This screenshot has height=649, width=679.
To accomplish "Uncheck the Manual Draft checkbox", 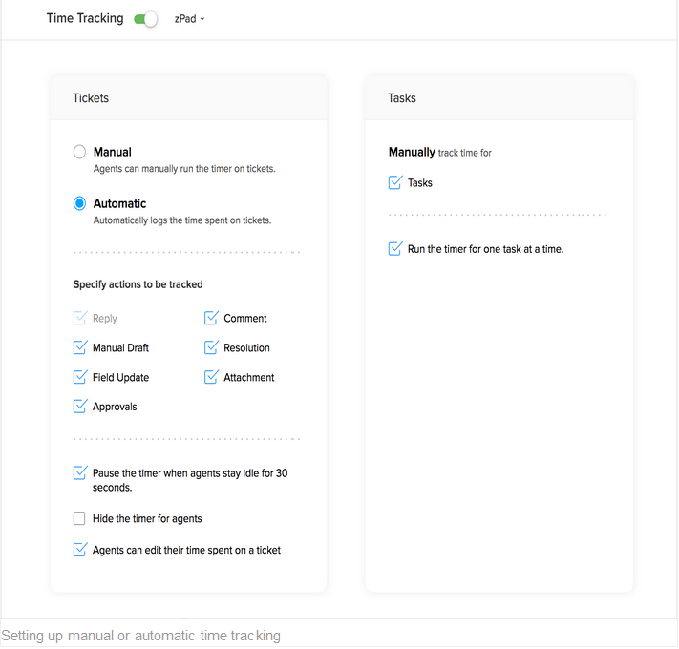I will (x=80, y=348).
